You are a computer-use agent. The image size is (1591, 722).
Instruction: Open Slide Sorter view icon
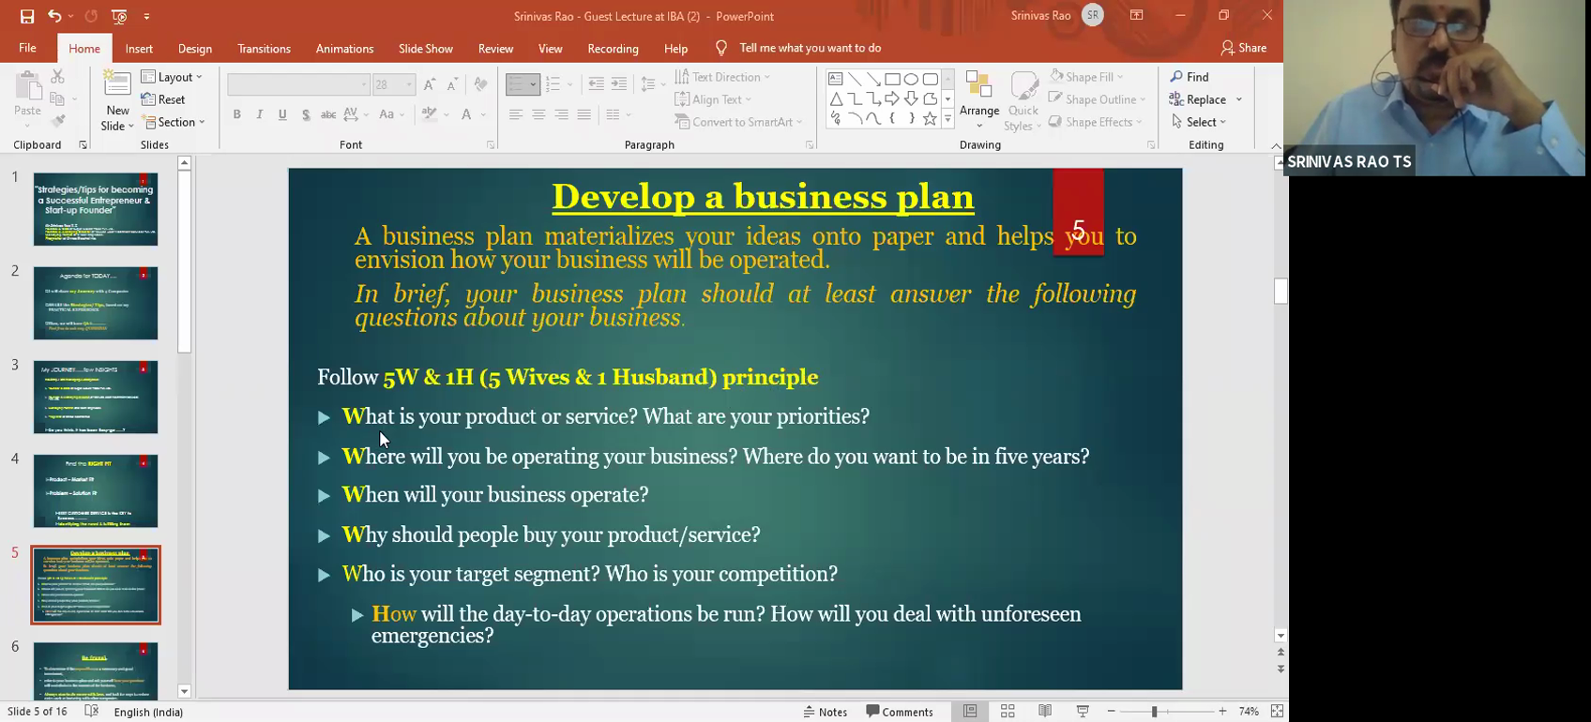pyautogui.click(x=1008, y=712)
